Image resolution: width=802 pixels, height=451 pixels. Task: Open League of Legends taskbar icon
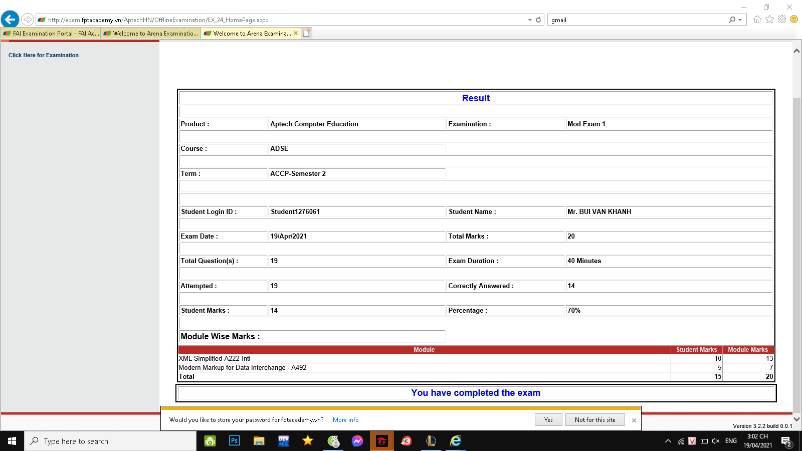[x=431, y=441]
